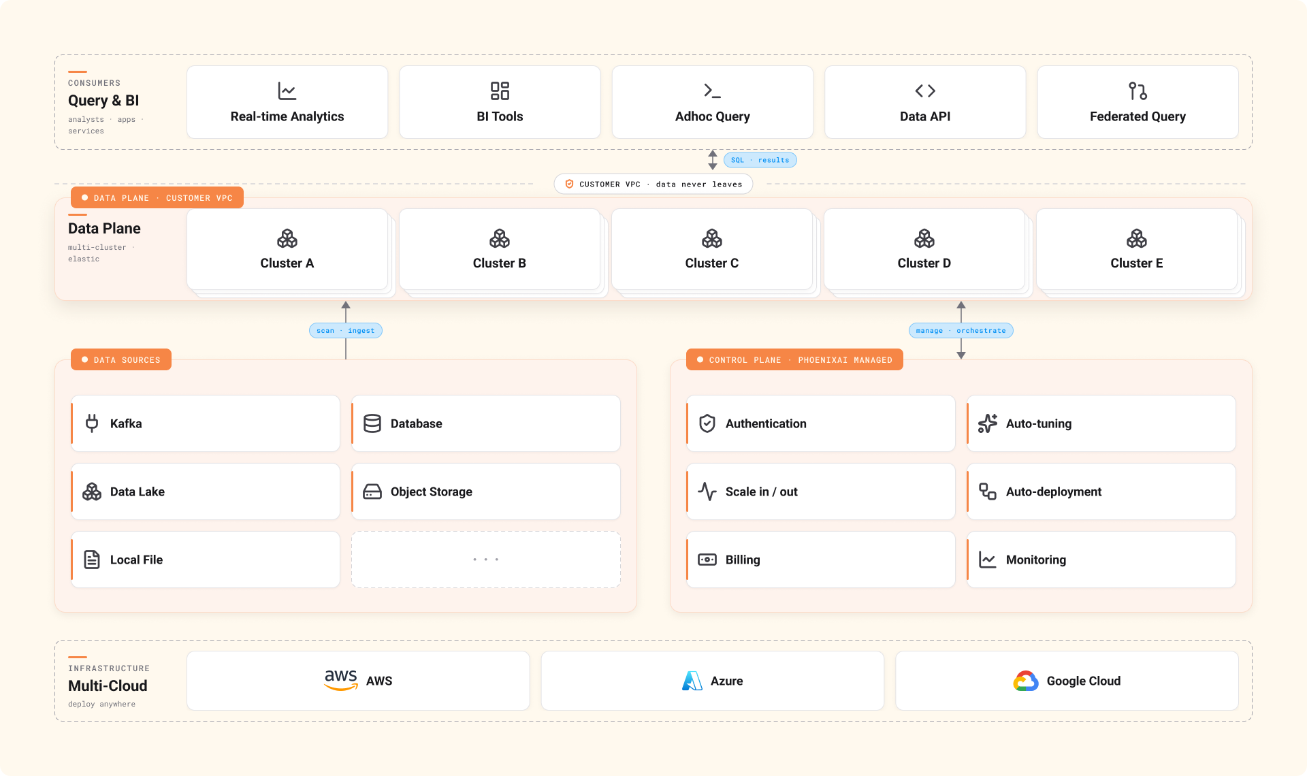Click the Cluster D boxes icon
Image resolution: width=1307 pixels, height=776 pixels.
(x=924, y=238)
